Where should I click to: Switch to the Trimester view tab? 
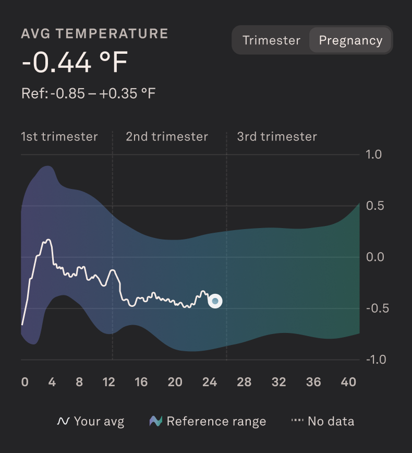coord(271,41)
